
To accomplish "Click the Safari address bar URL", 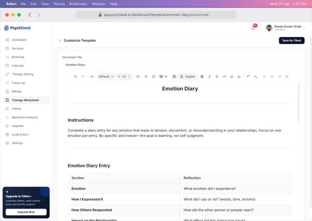I will pyautogui.click(x=156, y=15).
